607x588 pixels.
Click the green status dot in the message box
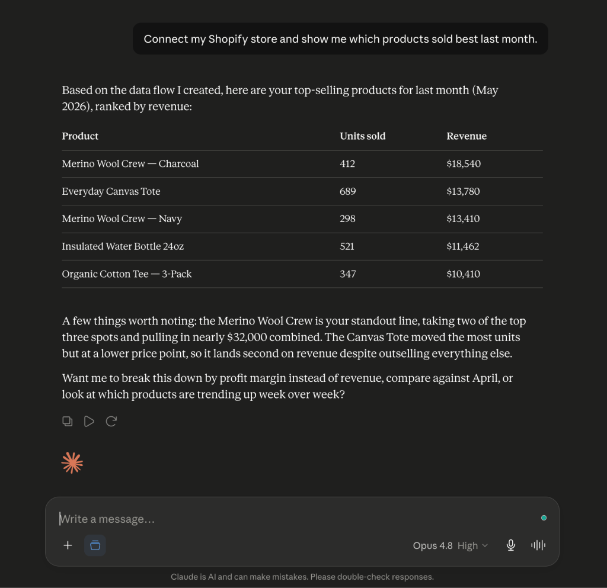pyautogui.click(x=544, y=518)
